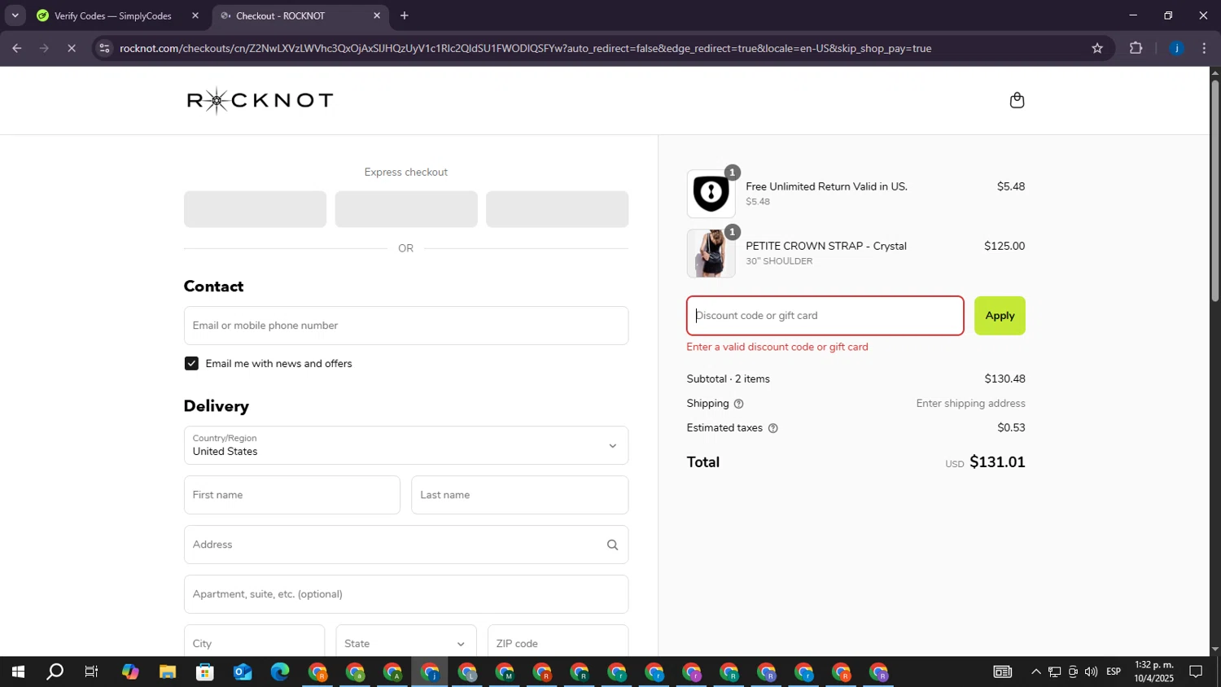
Task: Click the Estimated taxes help icon
Action: point(773,428)
